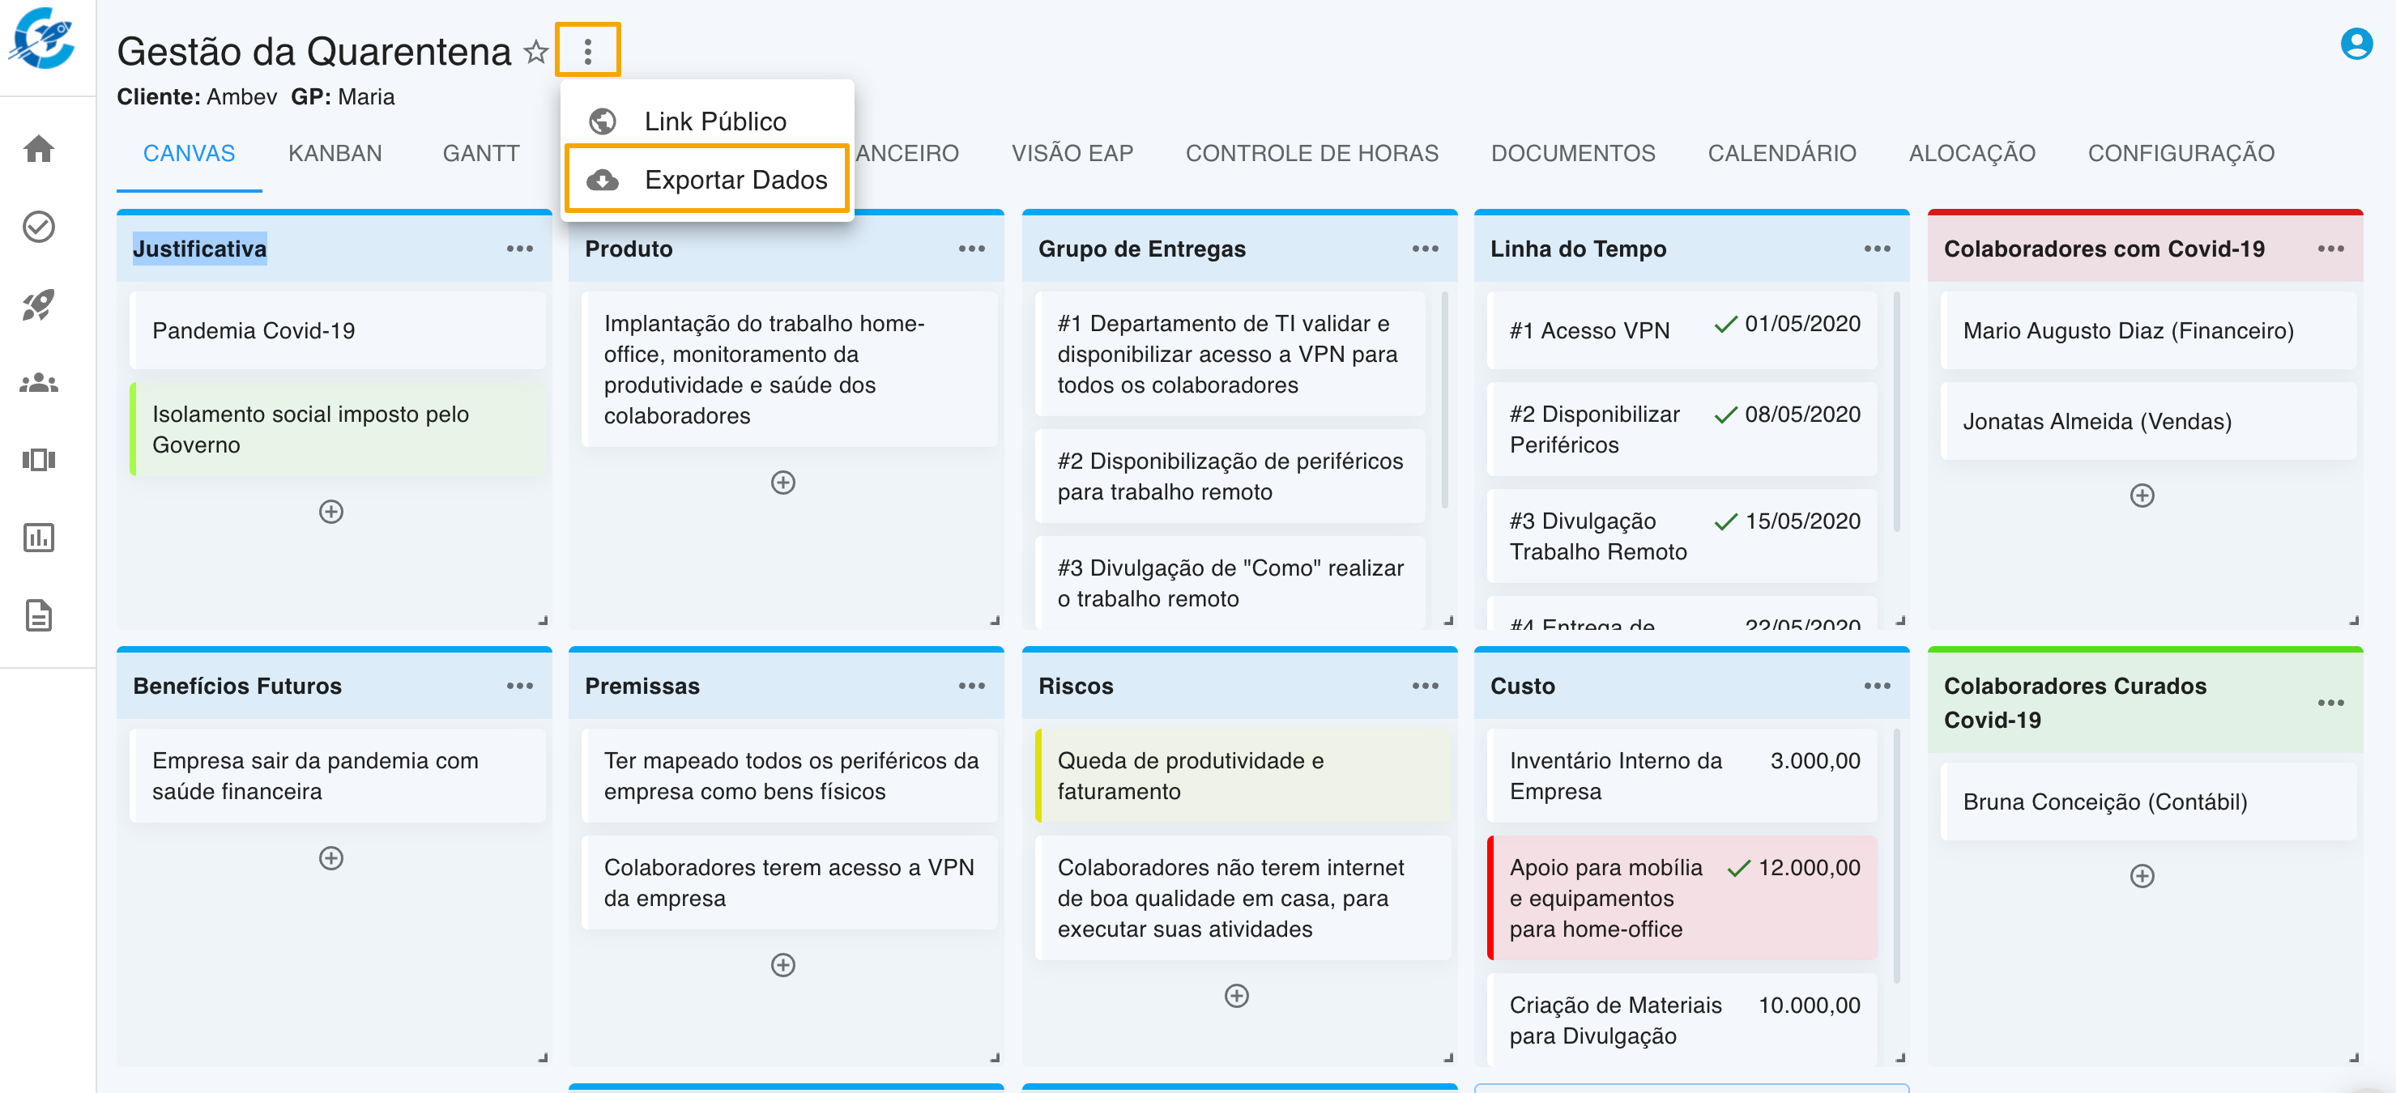Toggle the checkmark on the Apoio para mobília cost

coord(1738,868)
